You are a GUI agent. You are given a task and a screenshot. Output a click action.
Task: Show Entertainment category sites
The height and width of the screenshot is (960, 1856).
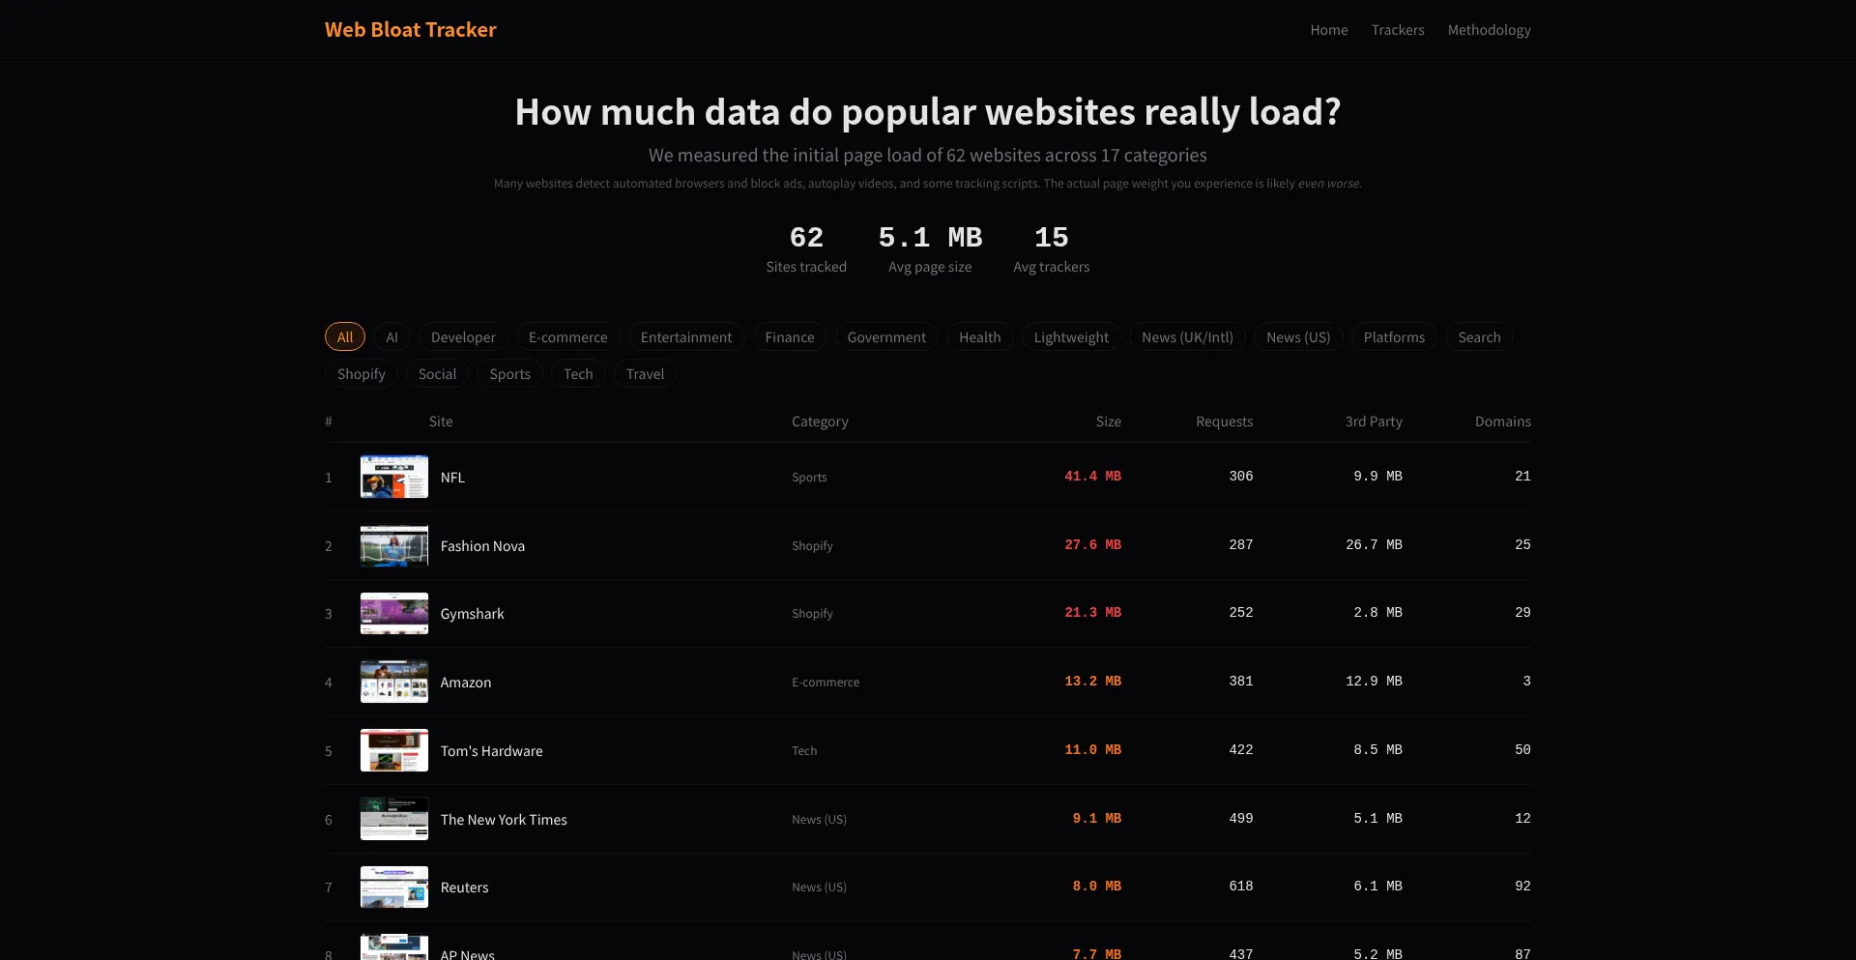click(685, 336)
